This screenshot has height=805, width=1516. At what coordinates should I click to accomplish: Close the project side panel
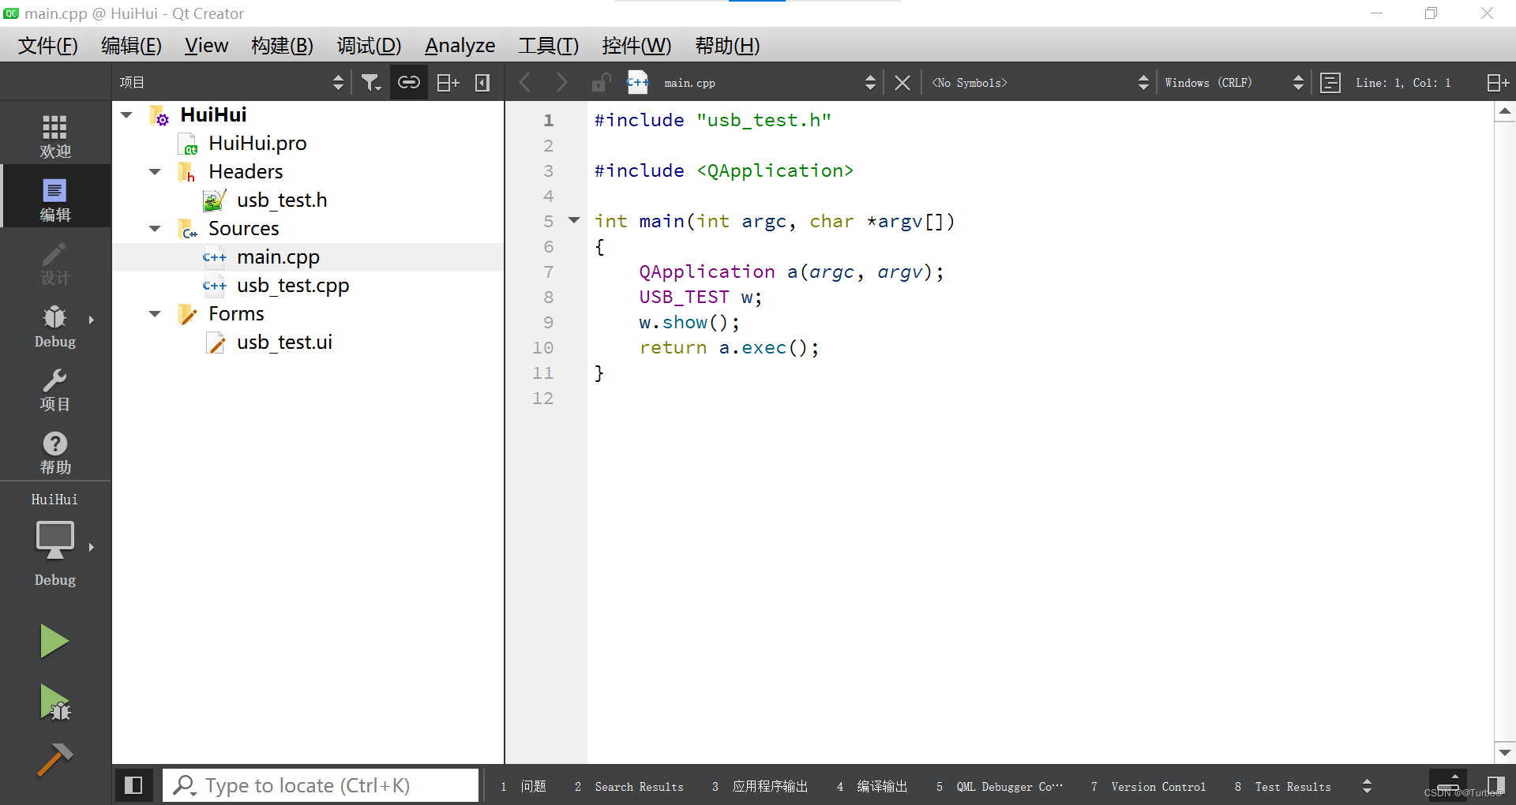pyautogui.click(x=482, y=82)
